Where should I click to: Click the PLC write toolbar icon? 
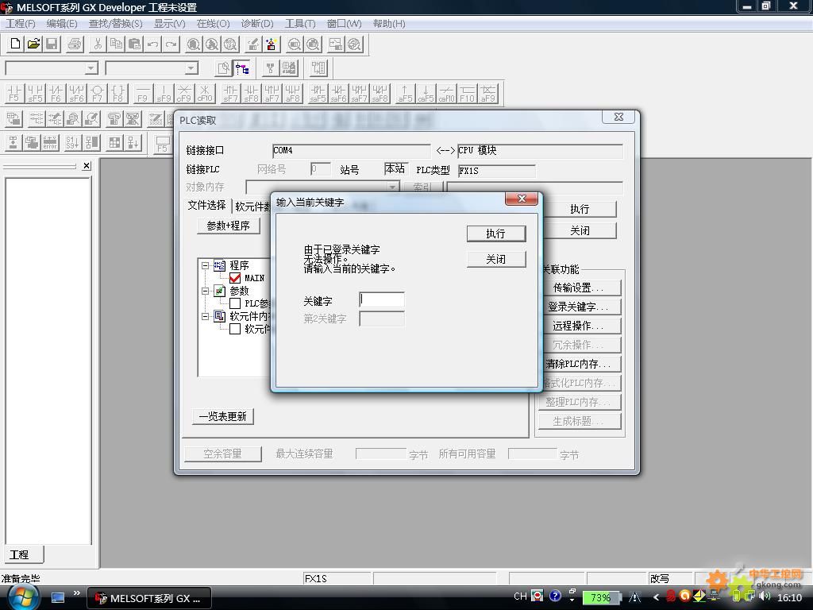253,44
